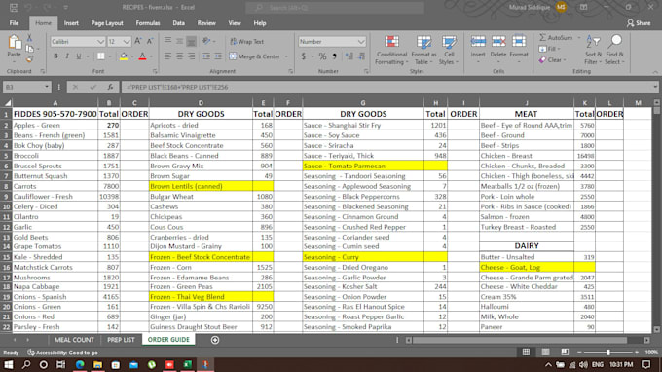Open the MEAL COUNT sheet tab
Image resolution: width=662 pixels, height=372 pixels.
click(74, 340)
